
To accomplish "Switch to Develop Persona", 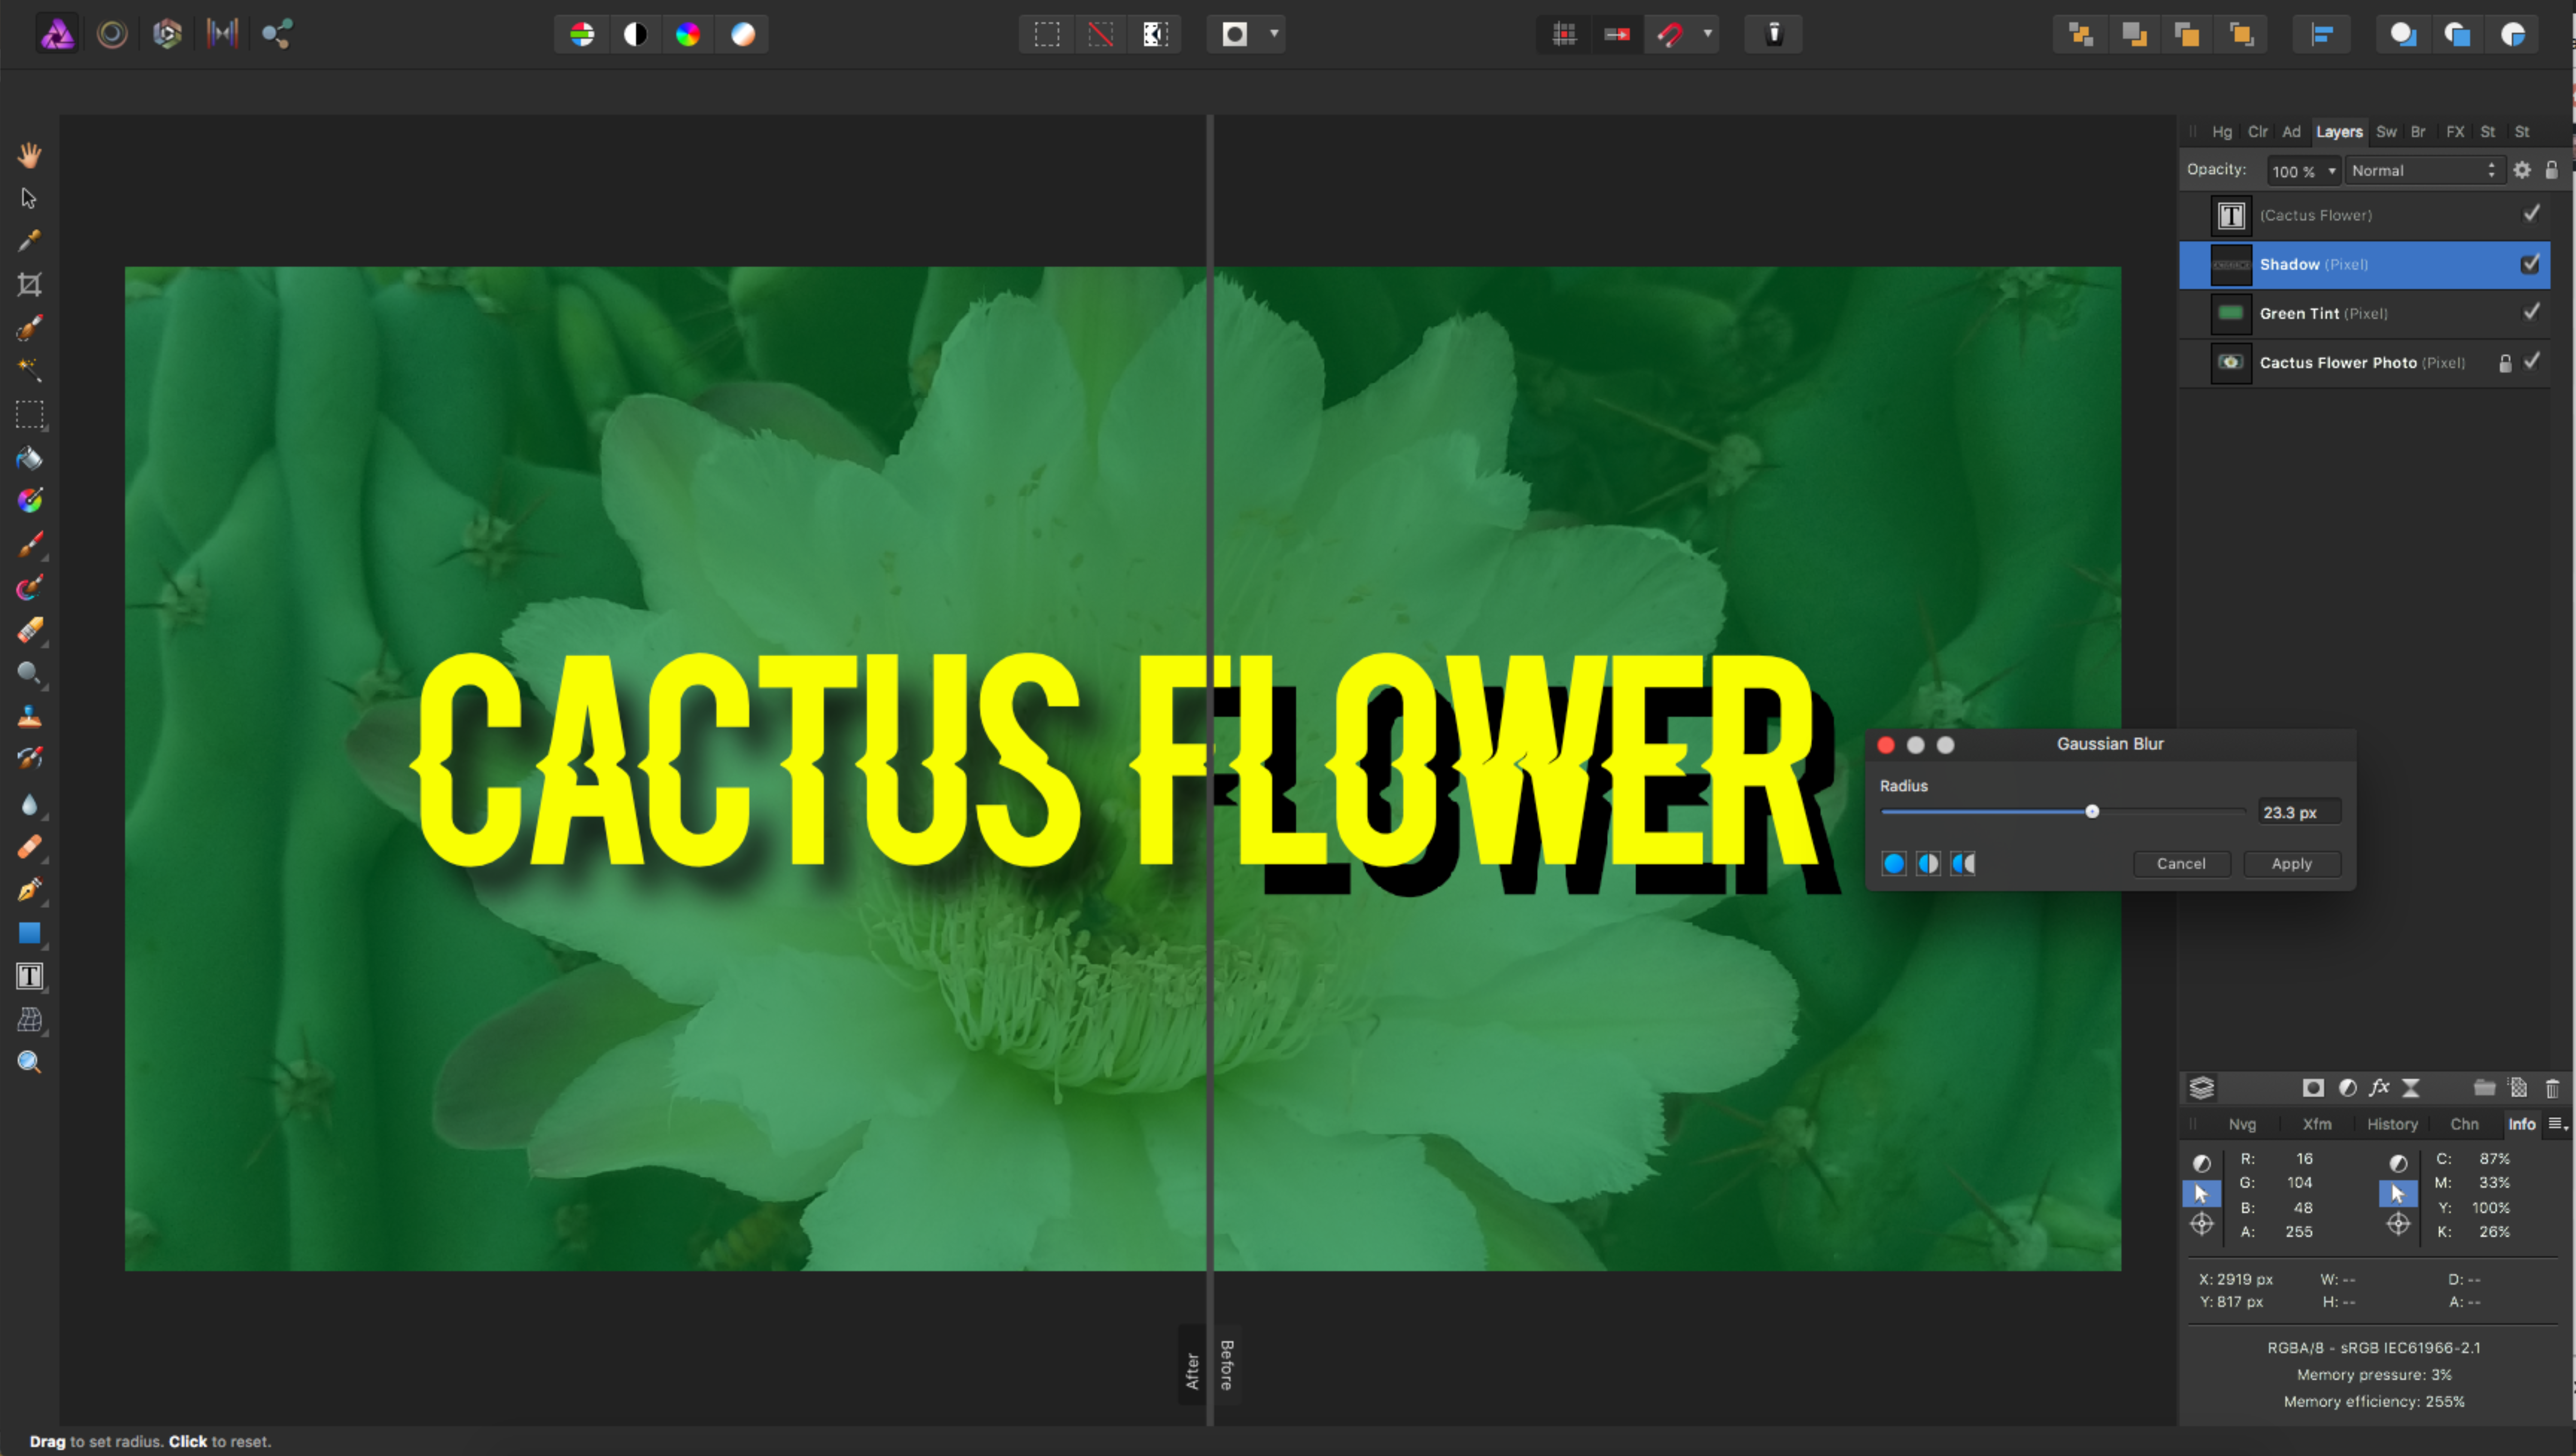I will (x=167, y=34).
